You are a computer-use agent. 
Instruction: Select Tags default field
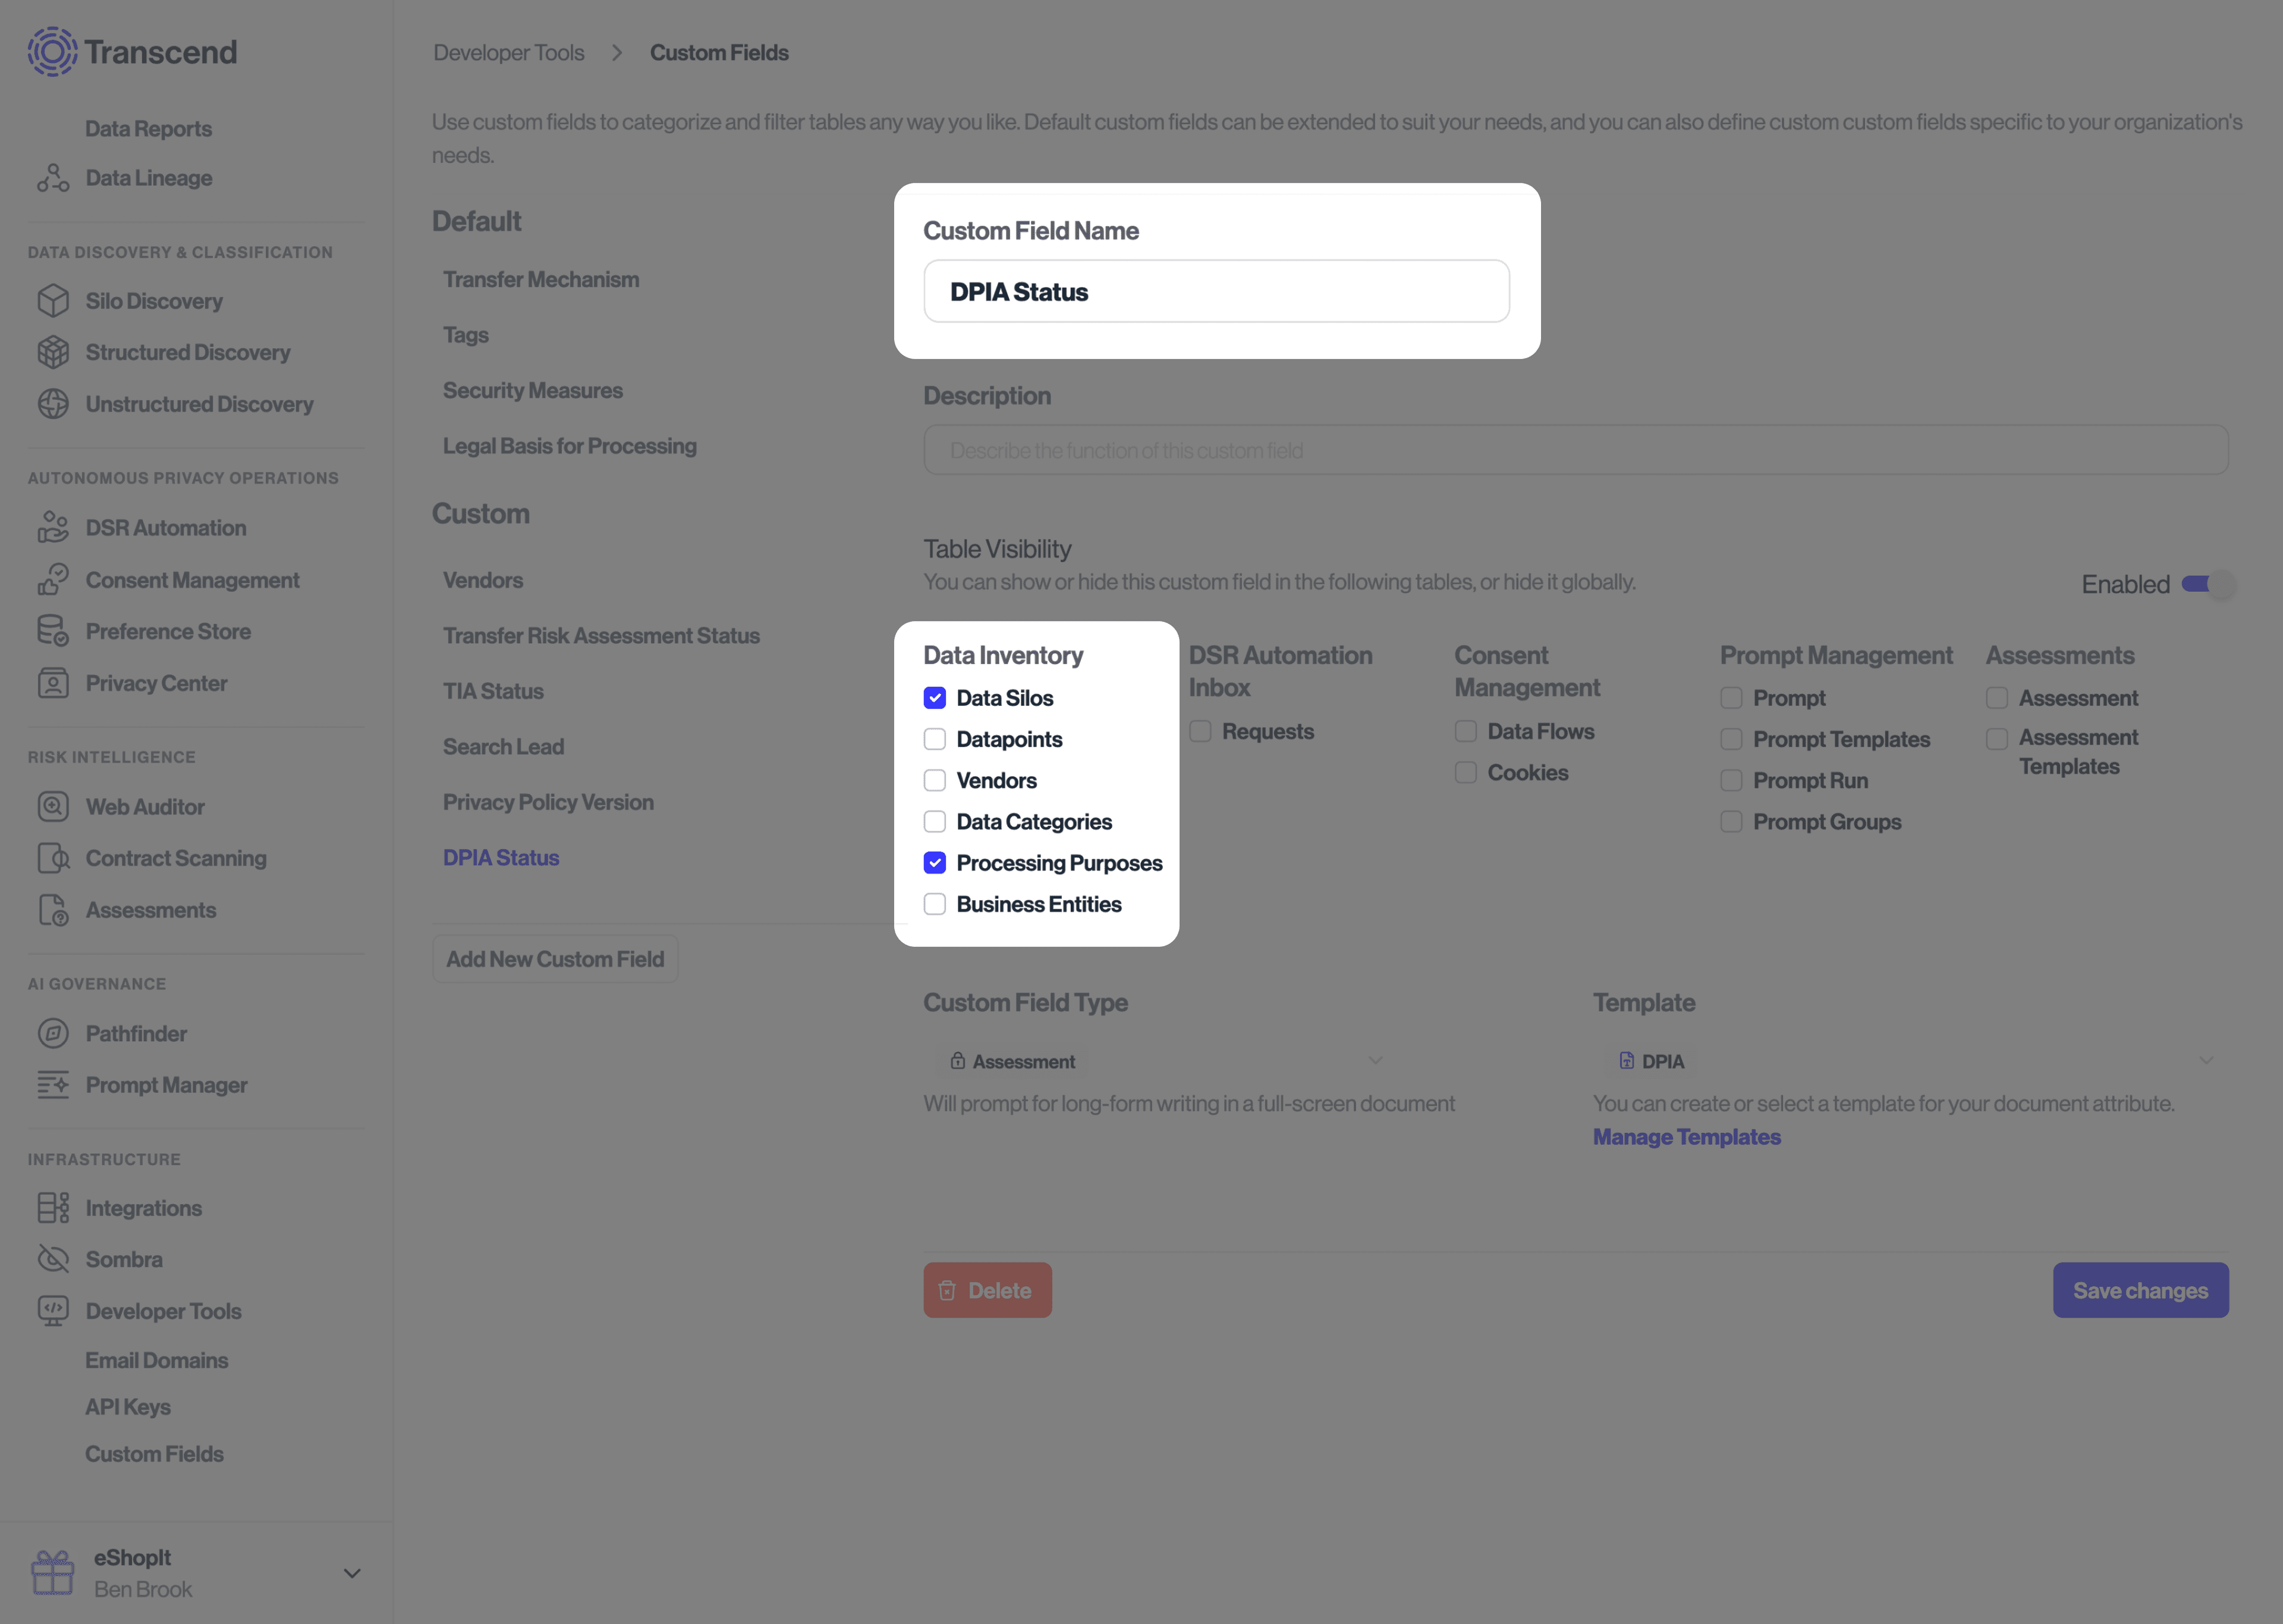(466, 335)
